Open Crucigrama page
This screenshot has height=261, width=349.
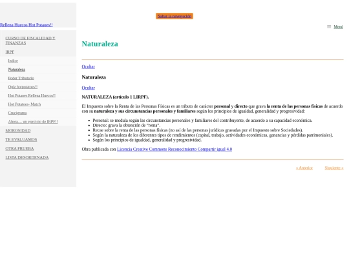17,113
